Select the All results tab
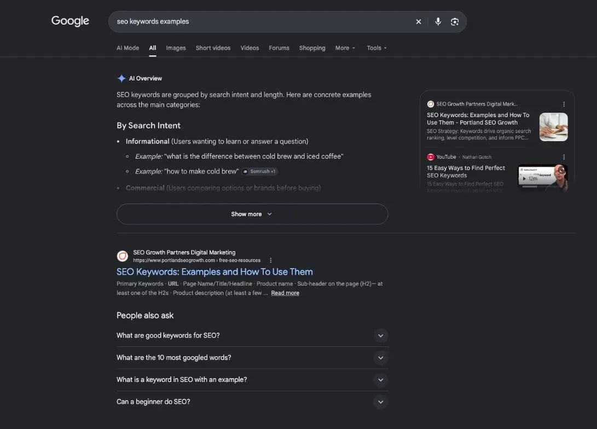The height and width of the screenshot is (429, 597). tap(153, 48)
